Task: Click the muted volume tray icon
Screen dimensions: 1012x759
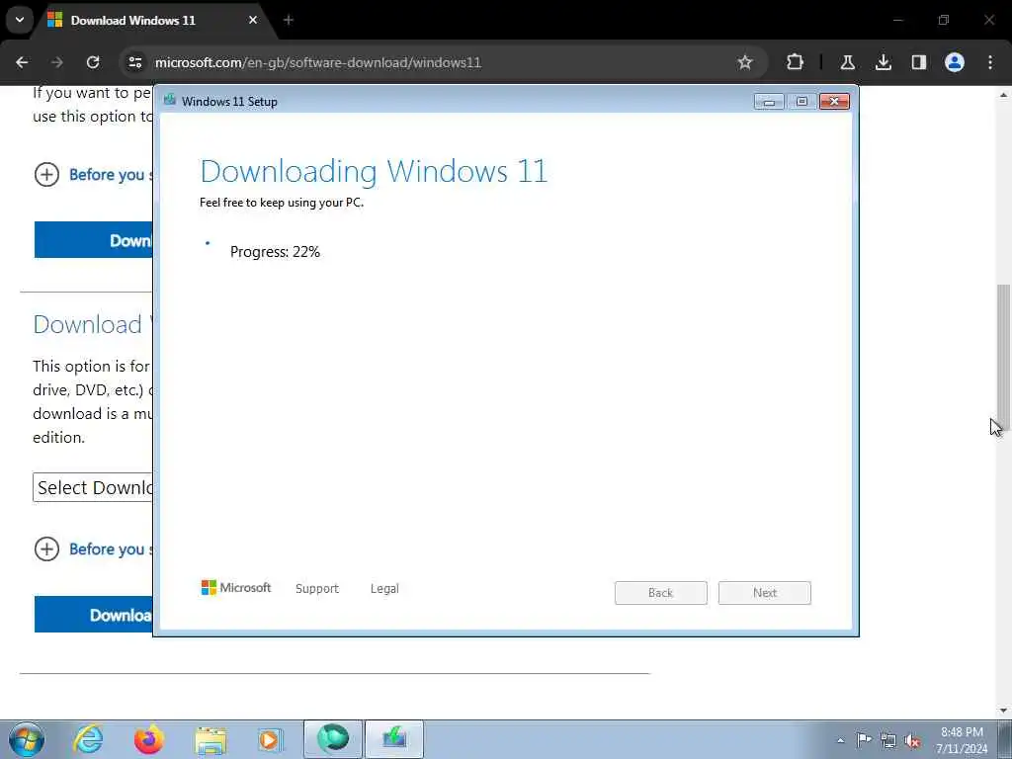Action: pos(912,740)
